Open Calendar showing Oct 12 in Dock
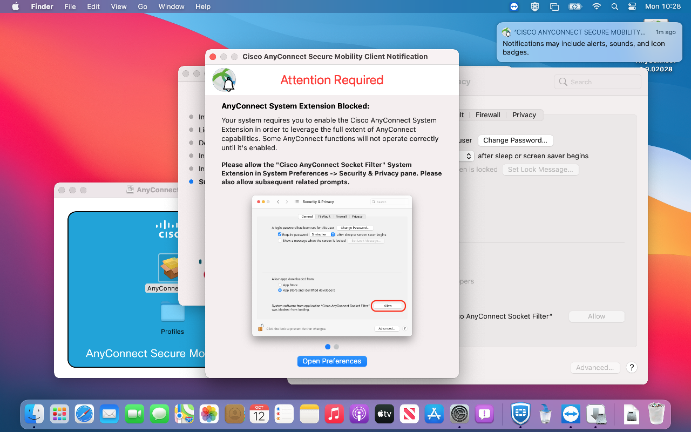This screenshot has height=432, width=691. [x=259, y=414]
